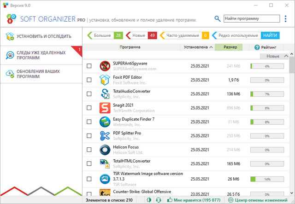The width and height of the screenshot is (295, 204).
Task: Check the SUPERAntiSpyware checkbox
Action: pyautogui.click(x=89, y=66)
